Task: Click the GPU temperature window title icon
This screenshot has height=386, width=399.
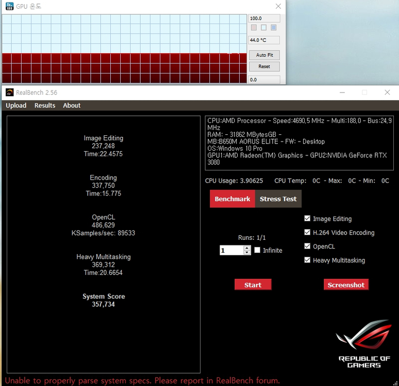Action: point(10,6)
